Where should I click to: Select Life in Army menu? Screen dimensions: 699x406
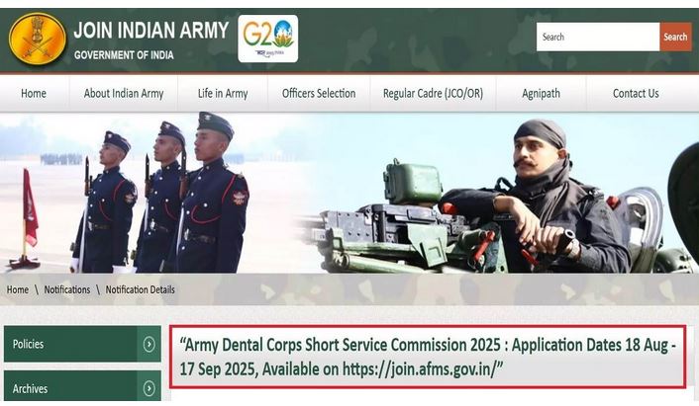(223, 94)
